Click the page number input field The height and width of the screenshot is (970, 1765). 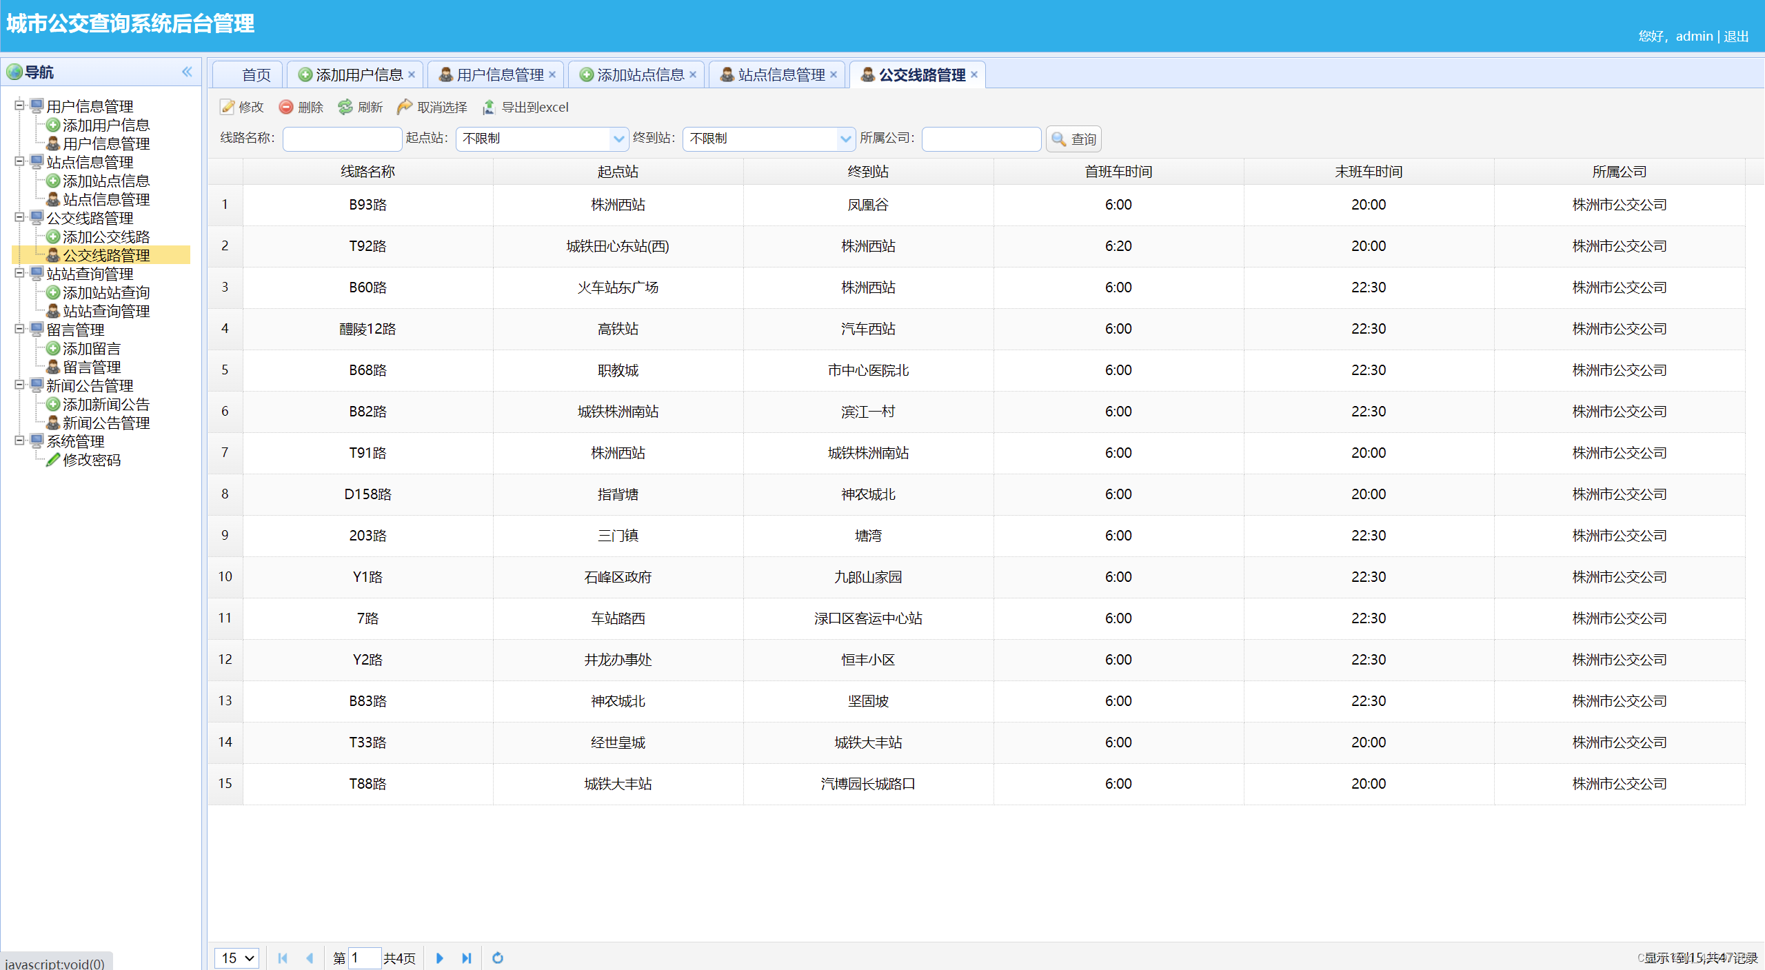[x=365, y=958]
